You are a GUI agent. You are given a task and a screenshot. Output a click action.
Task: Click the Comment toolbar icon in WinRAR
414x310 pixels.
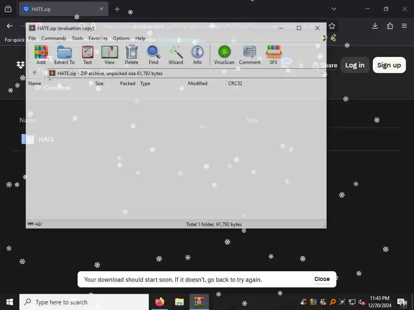click(250, 55)
